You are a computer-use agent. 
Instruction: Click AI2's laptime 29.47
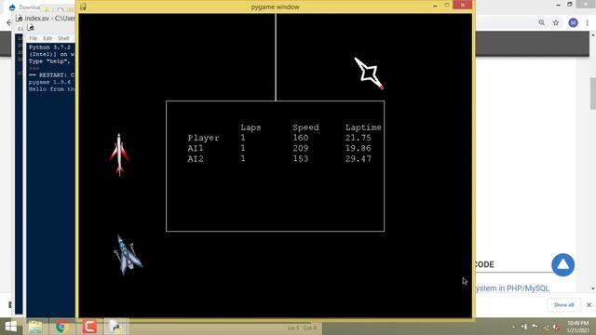click(358, 159)
